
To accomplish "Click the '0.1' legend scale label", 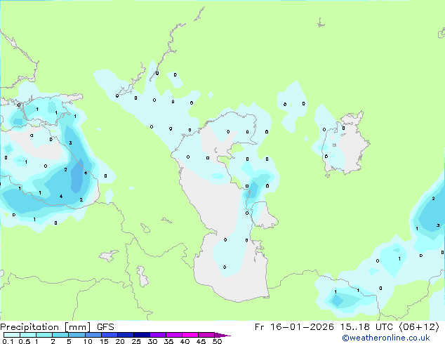I will (8, 341).
